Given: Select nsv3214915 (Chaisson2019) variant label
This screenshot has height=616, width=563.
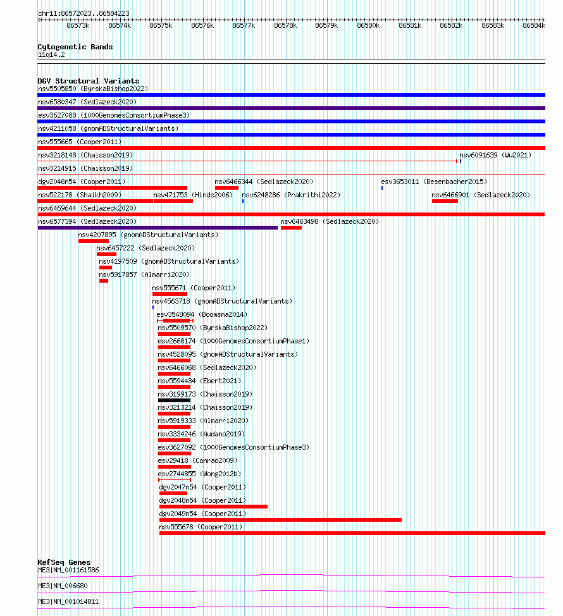Looking at the screenshot, I should click(x=85, y=168).
